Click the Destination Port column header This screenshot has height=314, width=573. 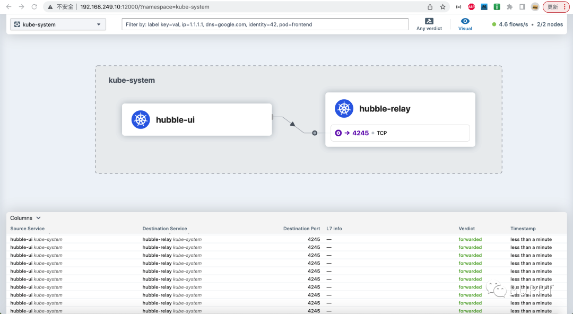[301, 229]
